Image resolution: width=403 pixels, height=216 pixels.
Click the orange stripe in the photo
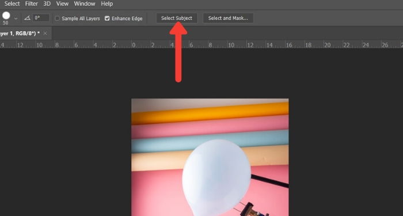(210, 113)
